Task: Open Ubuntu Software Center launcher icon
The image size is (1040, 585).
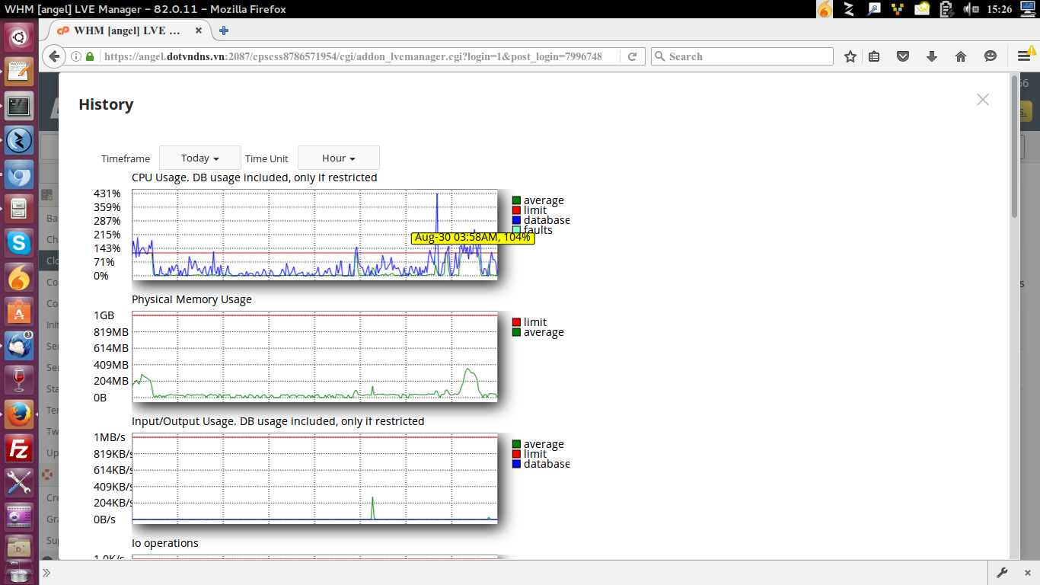Action: point(19,312)
